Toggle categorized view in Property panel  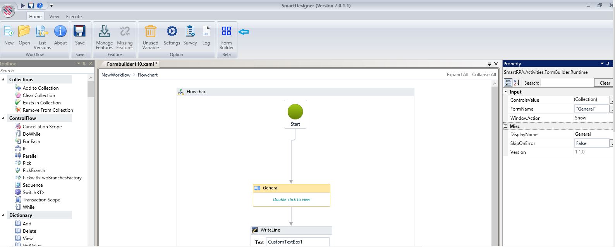pos(508,83)
